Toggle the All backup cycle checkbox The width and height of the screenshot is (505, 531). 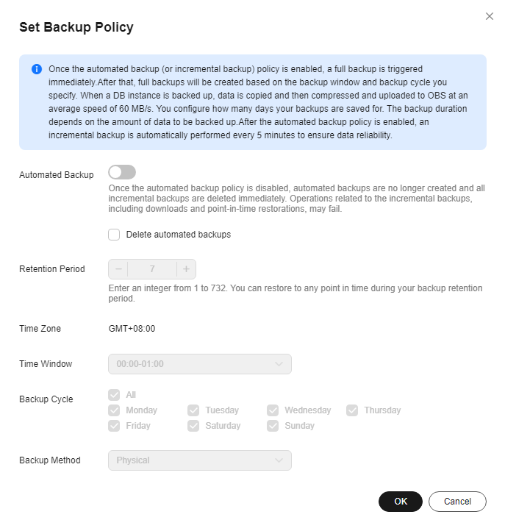coord(114,395)
